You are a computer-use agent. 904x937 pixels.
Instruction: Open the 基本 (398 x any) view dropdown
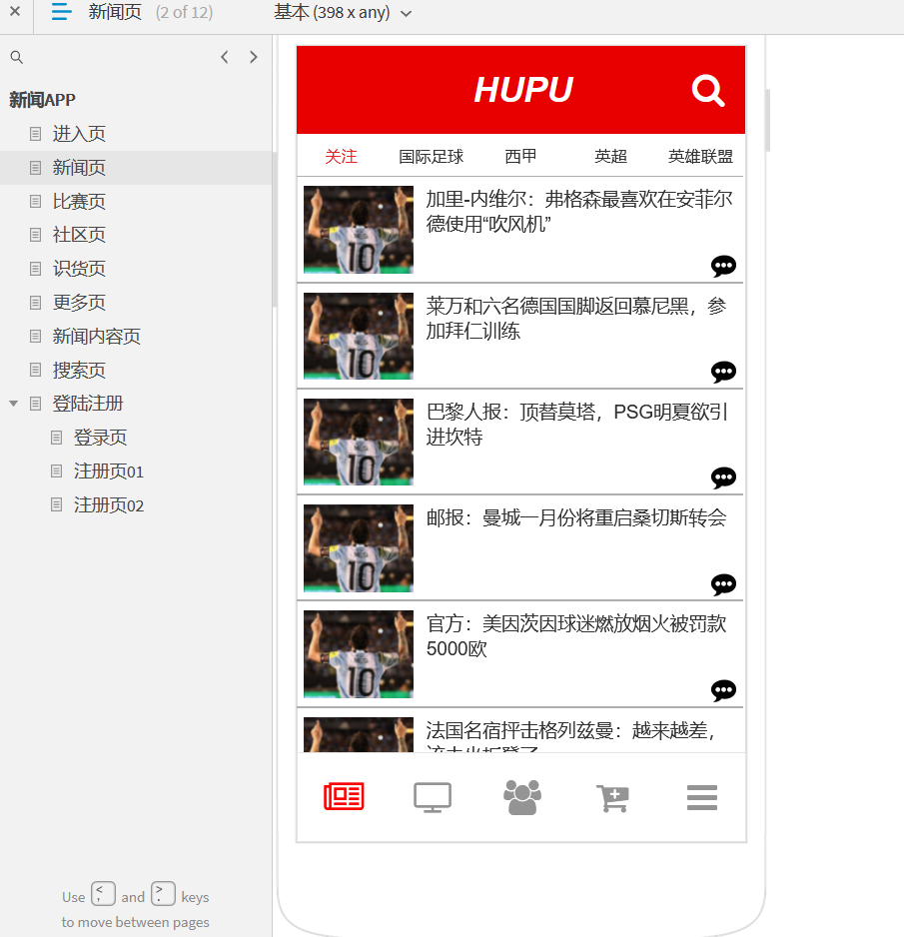pyautogui.click(x=343, y=13)
